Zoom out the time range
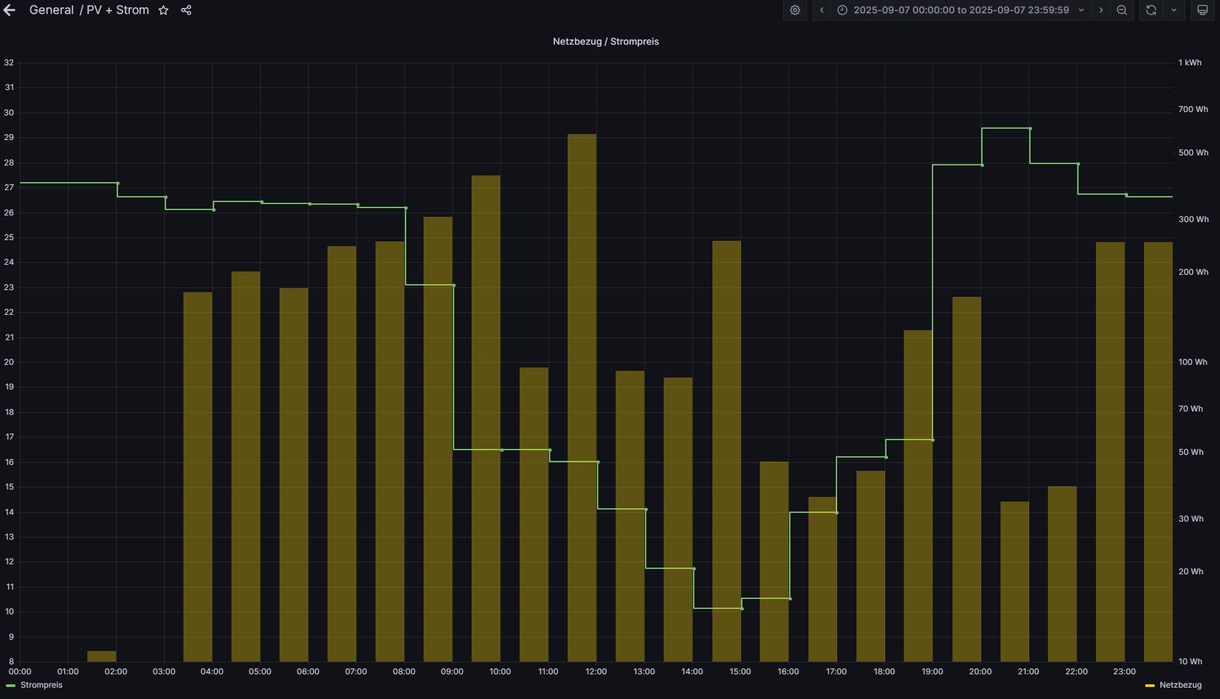This screenshot has height=699, width=1220. [x=1122, y=10]
